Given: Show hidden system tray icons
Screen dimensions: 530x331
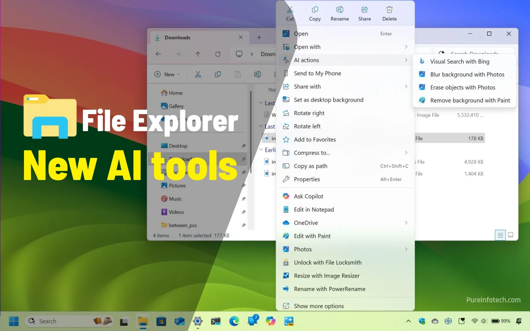Looking at the screenshot, I should 409,321.
